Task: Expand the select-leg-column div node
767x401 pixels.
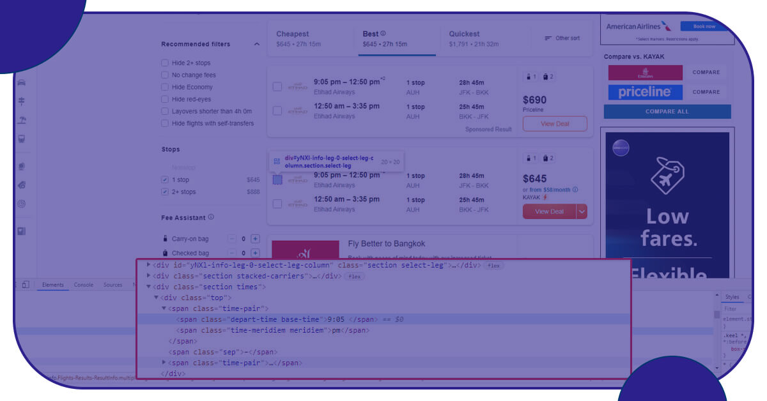Action: (149, 264)
